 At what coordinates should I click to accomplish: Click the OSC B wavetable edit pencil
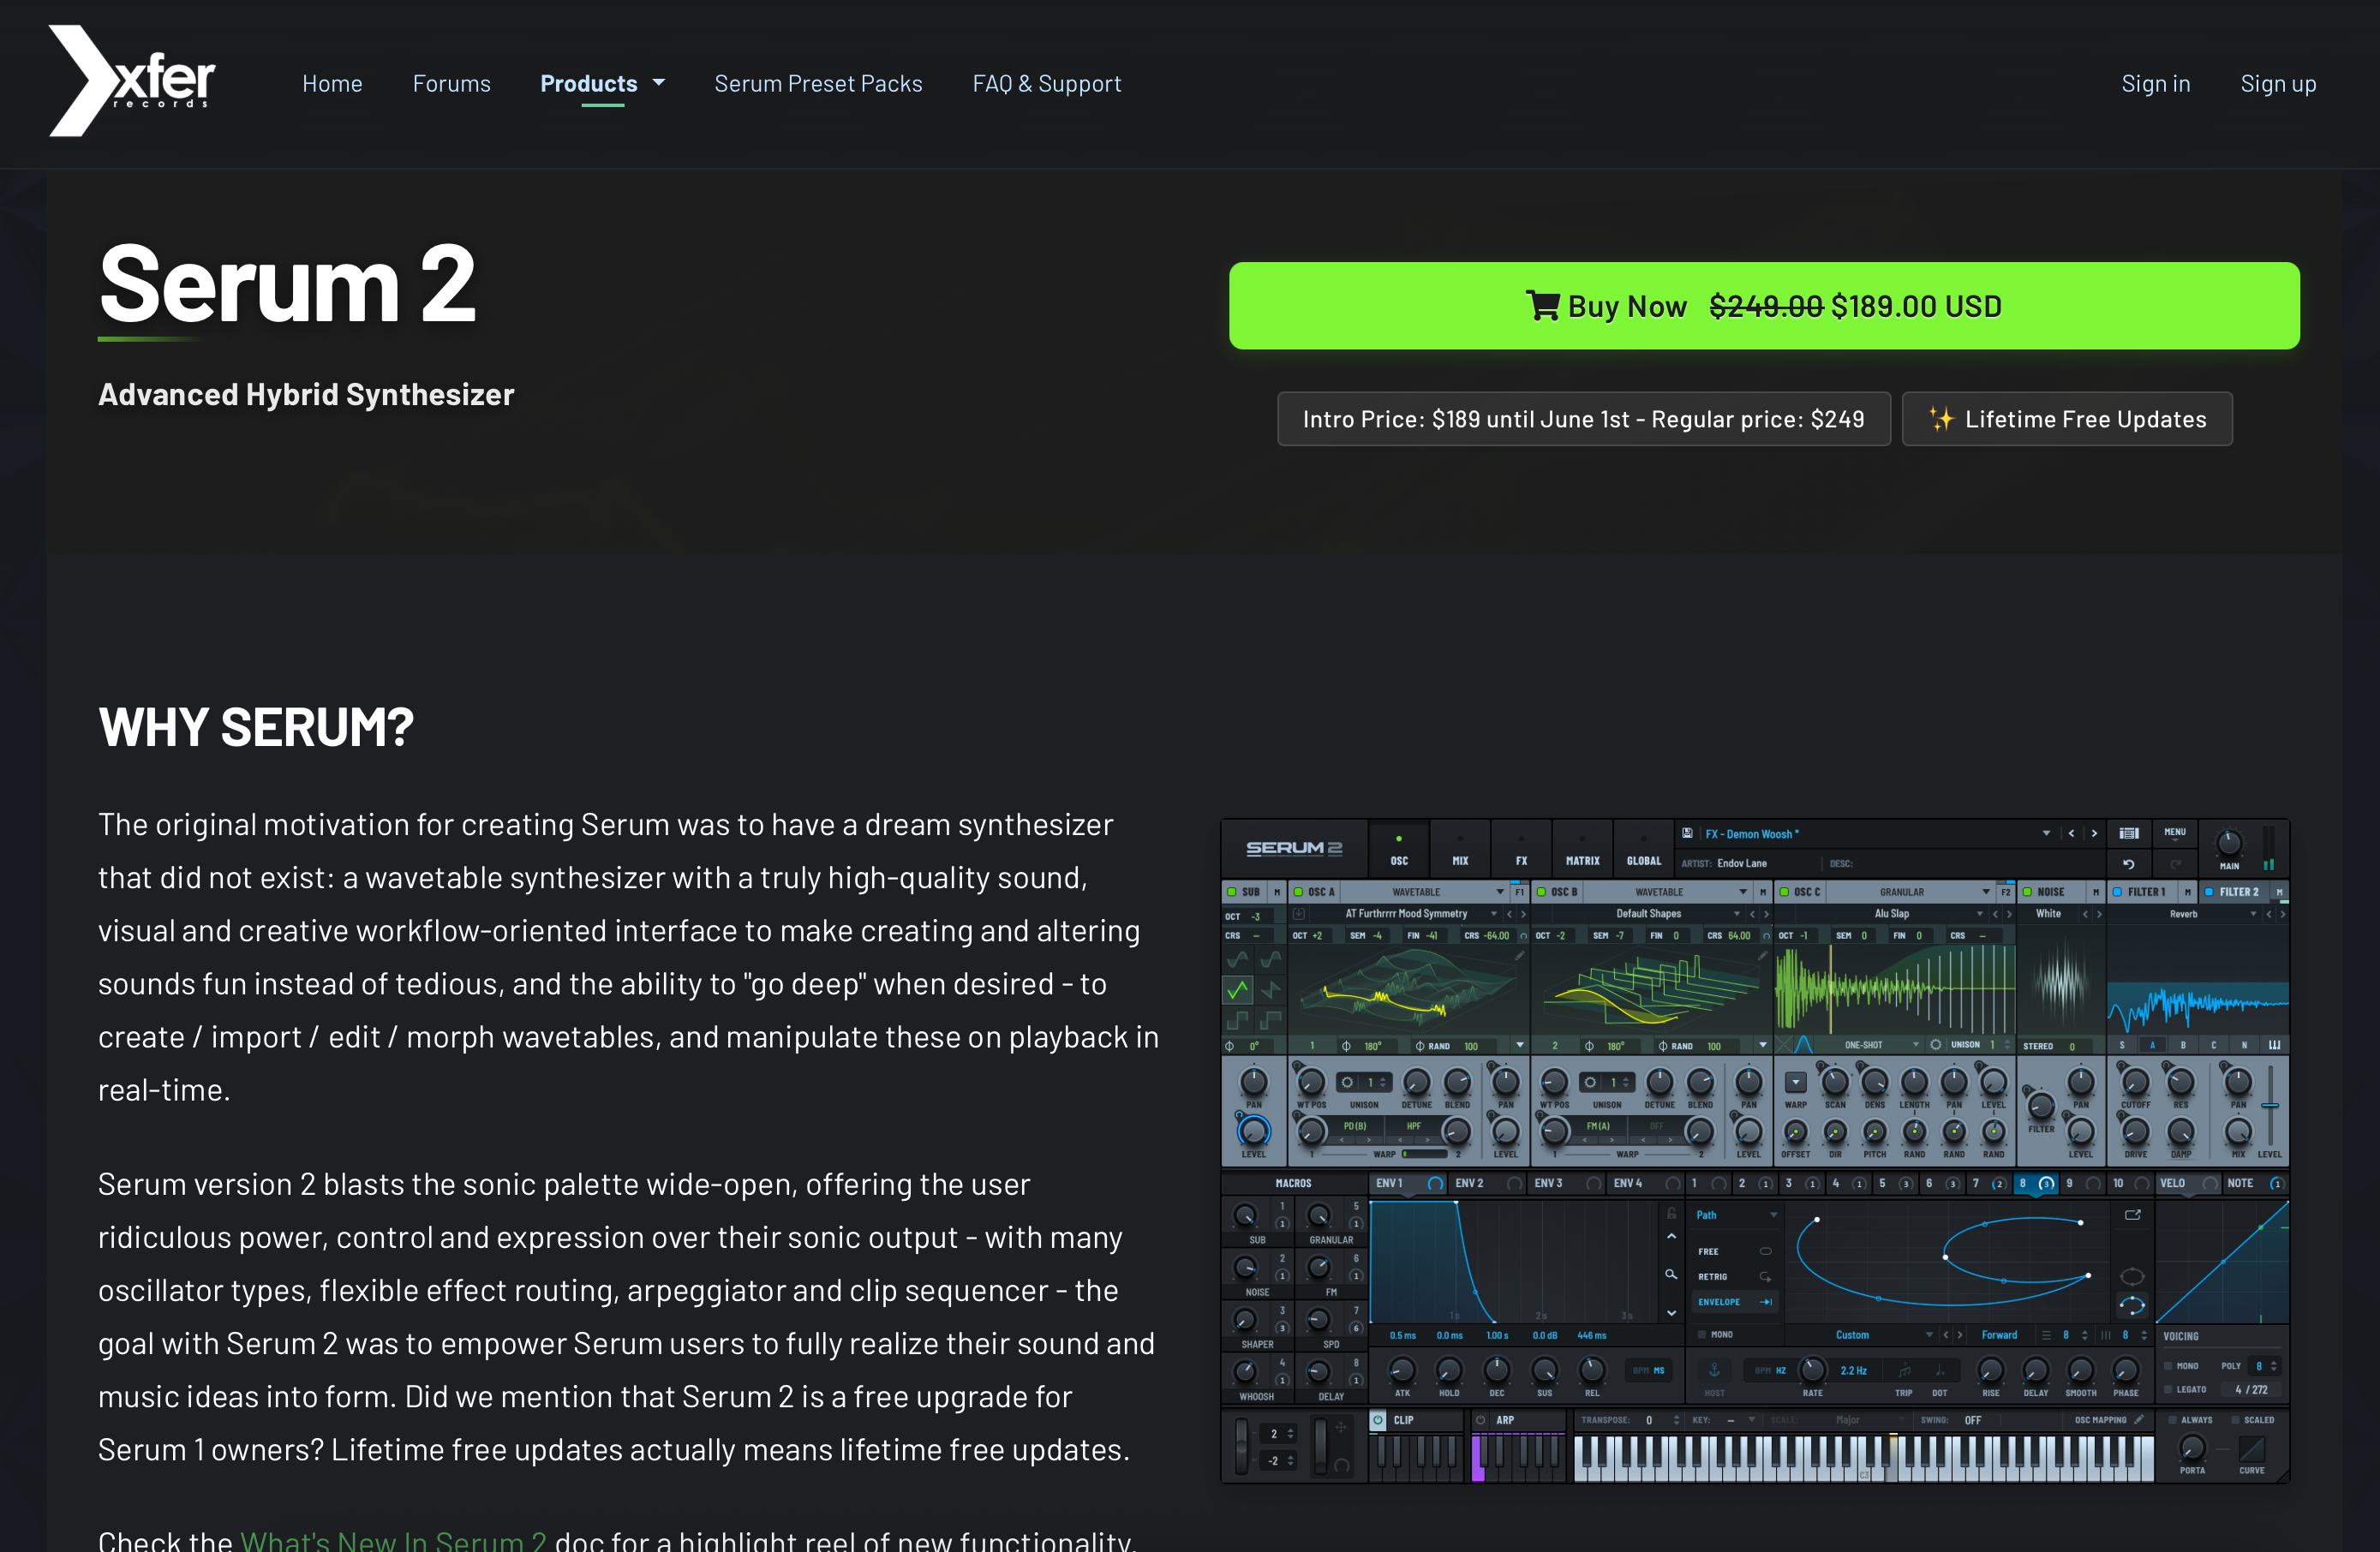(x=1762, y=956)
